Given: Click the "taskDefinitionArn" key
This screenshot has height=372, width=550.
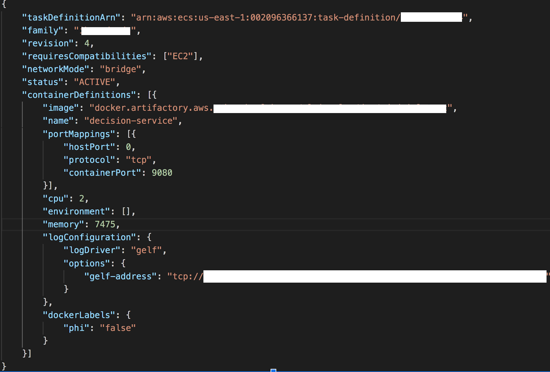Looking at the screenshot, I should coord(71,17).
